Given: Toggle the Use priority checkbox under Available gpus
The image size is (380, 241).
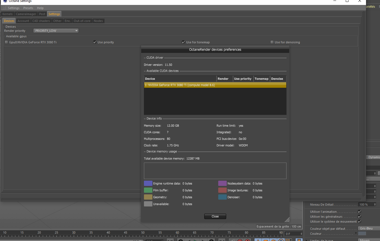Looking at the screenshot, I should (x=95, y=42).
